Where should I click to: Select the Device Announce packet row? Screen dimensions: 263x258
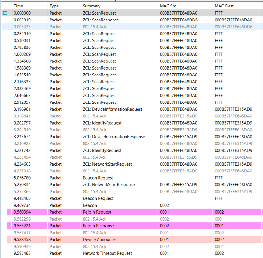[99, 240]
